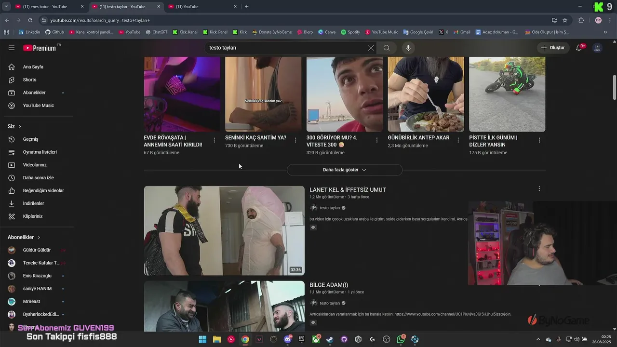
Task: Reload the page
Action: click(30, 20)
